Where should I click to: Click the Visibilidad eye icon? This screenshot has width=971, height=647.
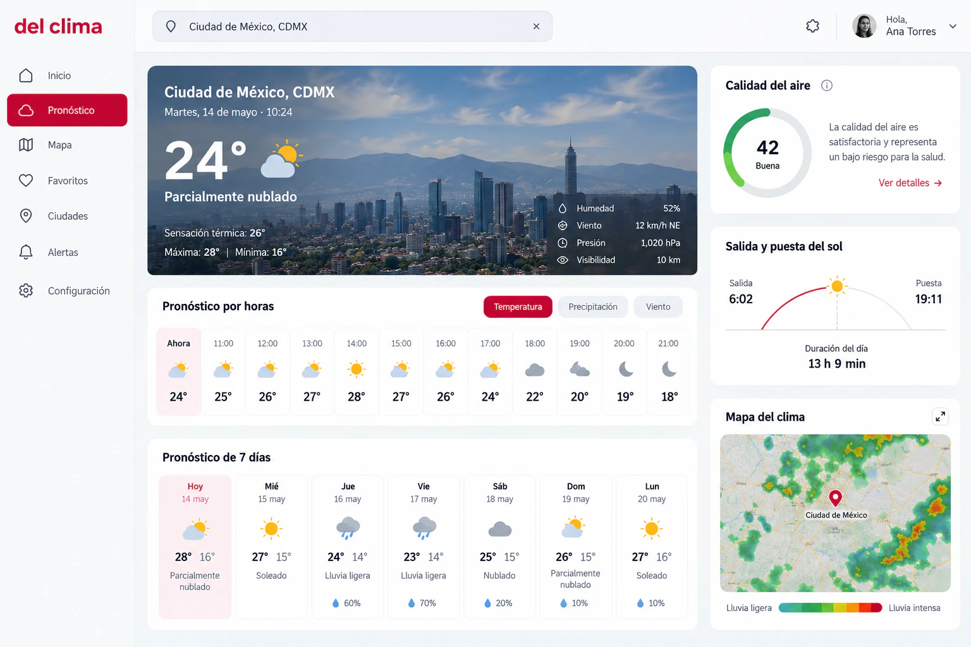coord(563,260)
